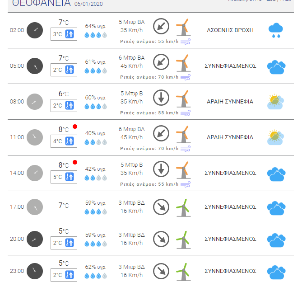Click the orange wind turbine at 11:00

pyautogui.click(x=183, y=134)
